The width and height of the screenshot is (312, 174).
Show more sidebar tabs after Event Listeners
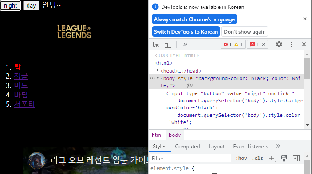click(278, 146)
